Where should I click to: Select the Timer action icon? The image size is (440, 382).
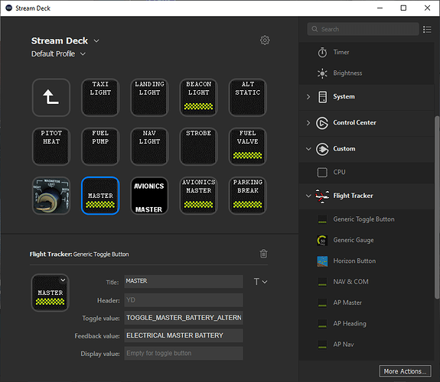(322, 53)
